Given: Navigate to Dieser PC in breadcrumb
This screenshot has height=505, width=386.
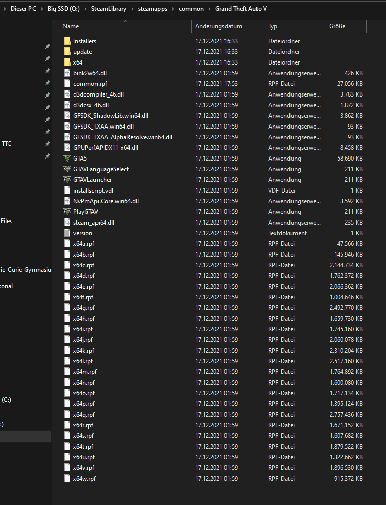Looking at the screenshot, I should coord(23,9).
